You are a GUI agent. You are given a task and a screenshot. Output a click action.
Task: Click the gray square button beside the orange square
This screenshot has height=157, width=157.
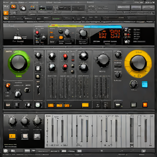(134, 105)
